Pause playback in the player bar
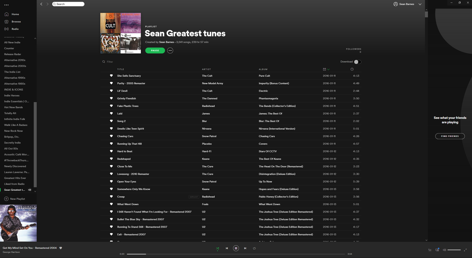472x258 pixels. point(236,248)
